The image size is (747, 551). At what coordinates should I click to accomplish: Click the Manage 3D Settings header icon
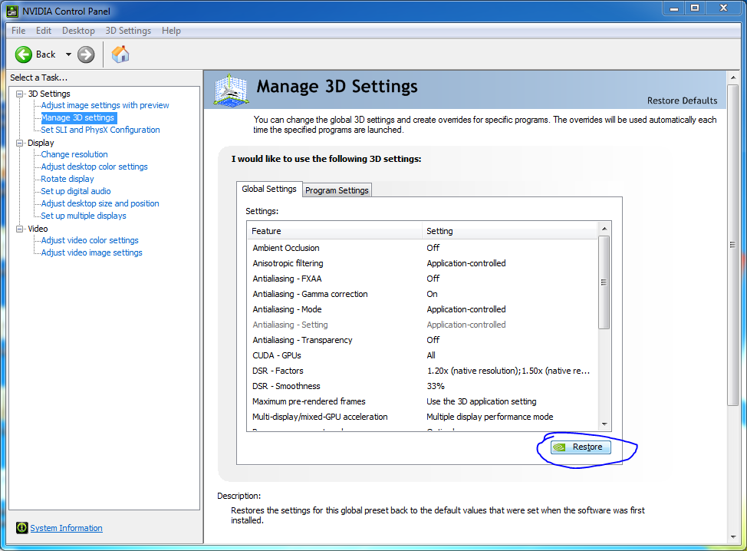pos(231,90)
